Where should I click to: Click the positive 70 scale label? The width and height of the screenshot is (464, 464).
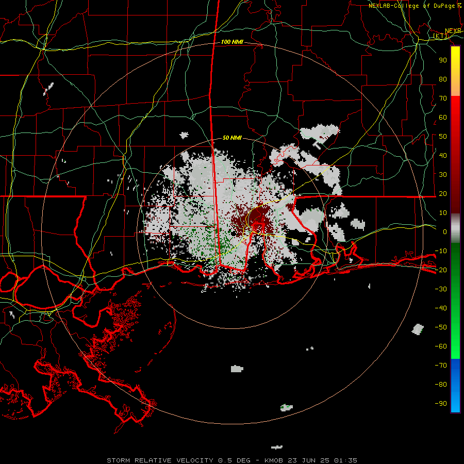click(443, 98)
